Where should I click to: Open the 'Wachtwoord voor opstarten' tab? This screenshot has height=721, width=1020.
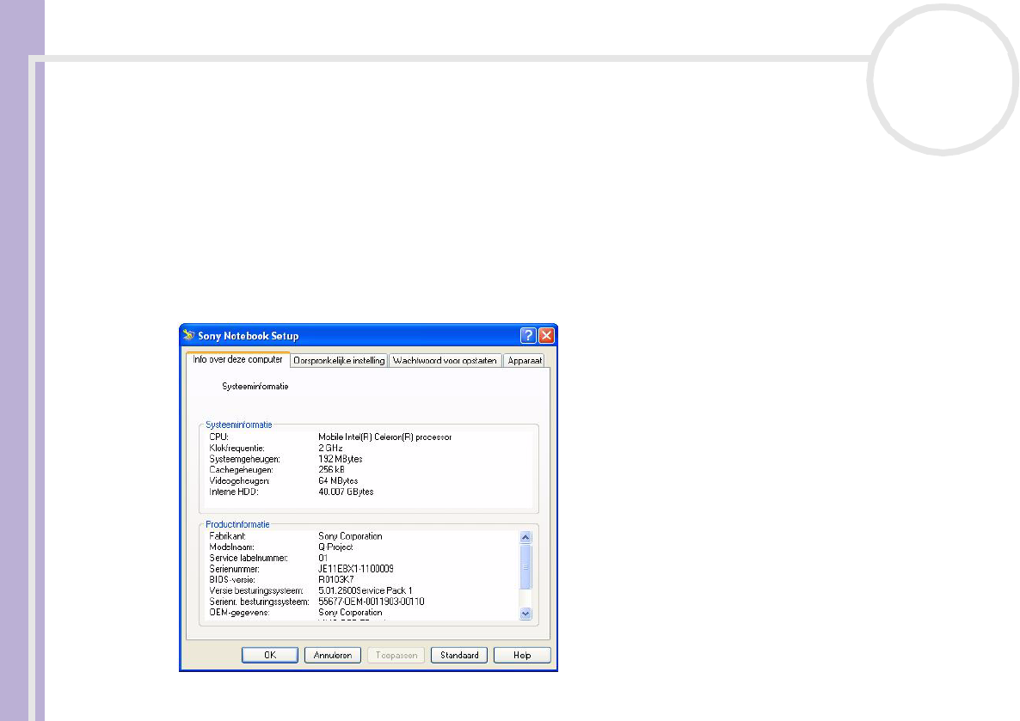click(x=445, y=361)
